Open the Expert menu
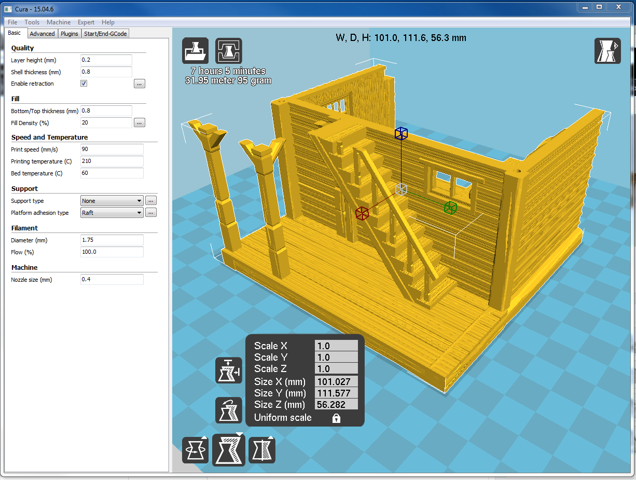 pos(86,22)
